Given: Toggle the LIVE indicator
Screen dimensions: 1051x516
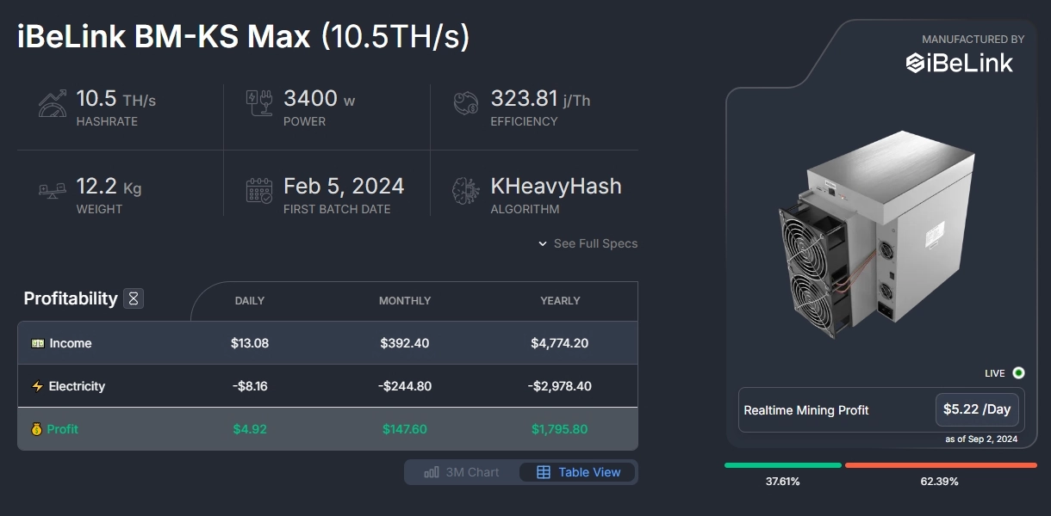Looking at the screenshot, I should (1018, 373).
